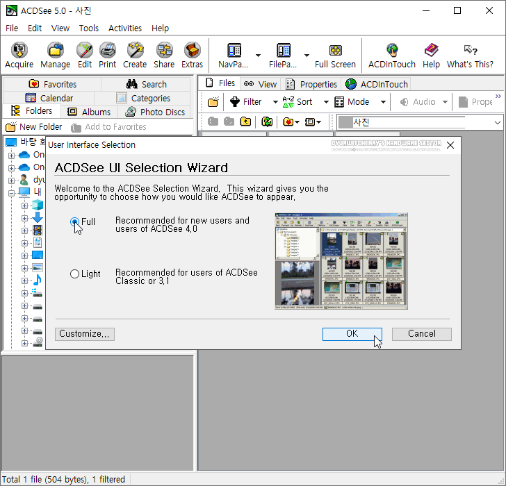Open the Mode dropdown arrow

[x=383, y=102]
